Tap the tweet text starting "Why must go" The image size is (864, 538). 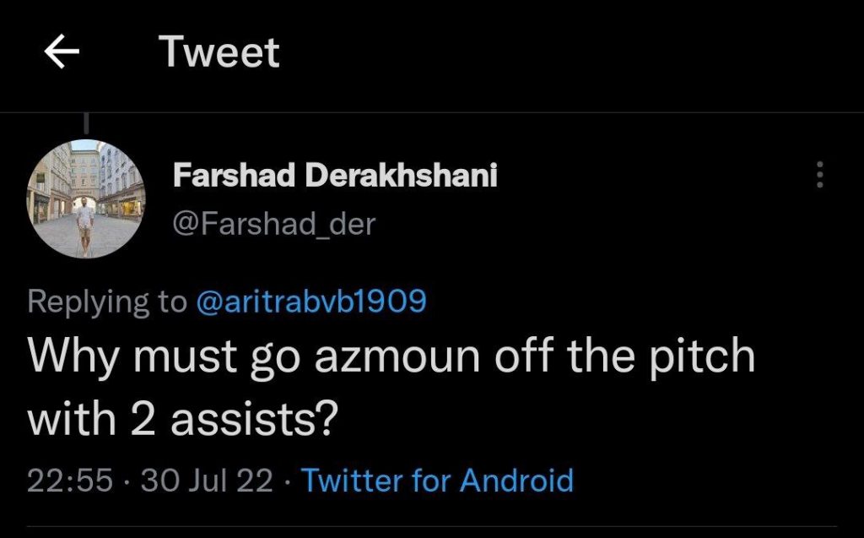click(x=391, y=358)
